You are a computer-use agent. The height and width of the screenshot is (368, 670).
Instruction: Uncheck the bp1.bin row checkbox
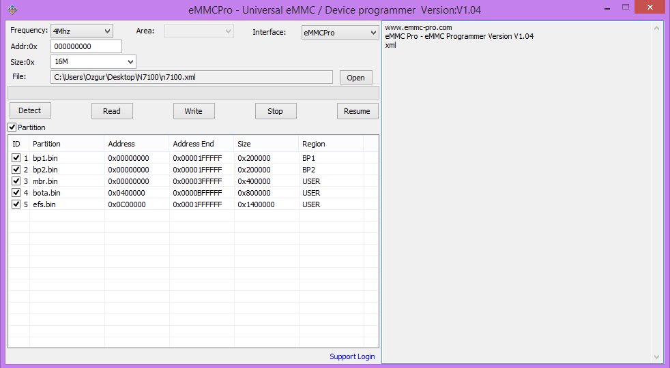click(16, 157)
